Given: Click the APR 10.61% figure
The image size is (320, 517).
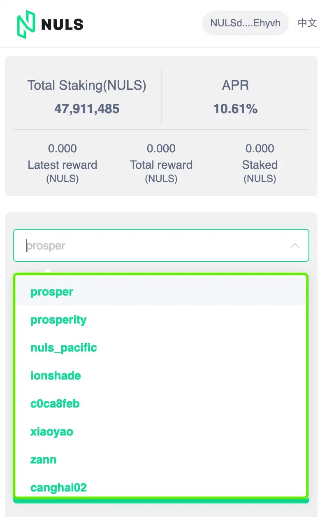Looking at the screenshot, I should tap(235, 109).
